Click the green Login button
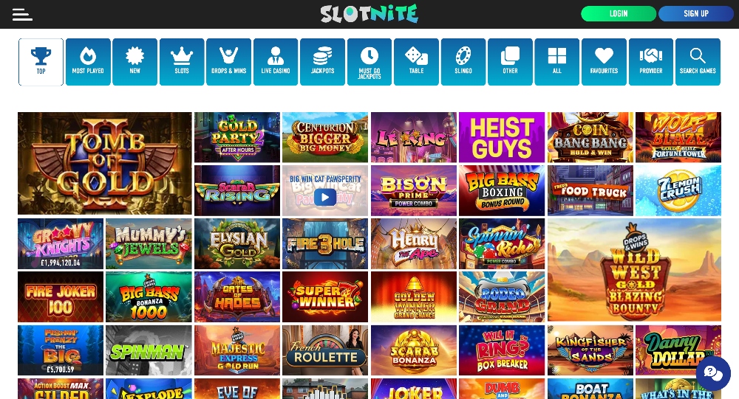The height and width of the screenshot is (399, 739). click(x=619, y=14)
